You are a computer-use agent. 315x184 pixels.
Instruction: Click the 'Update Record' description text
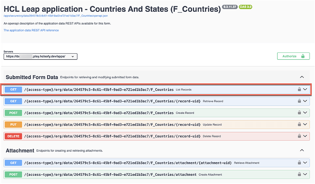coord(212,125)
